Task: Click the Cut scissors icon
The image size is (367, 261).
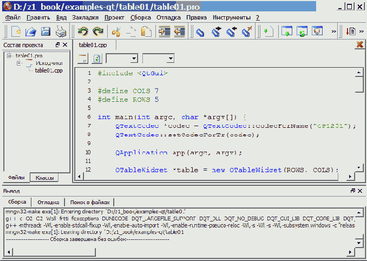Action: coord(117,32)
